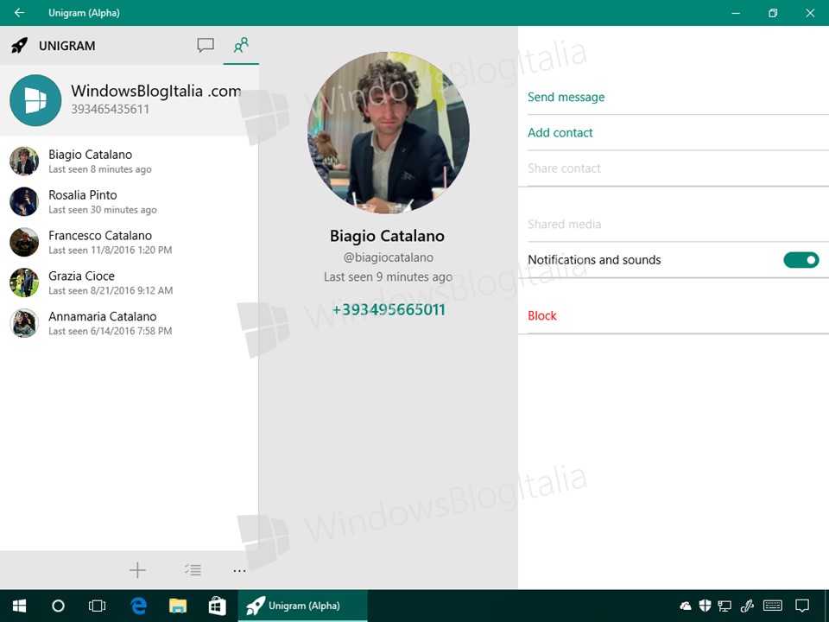Open Rosalia Pinto's avatar in the contact list
Image resolution: width=829 pixels, height=622 pixels.
[24, 201]
